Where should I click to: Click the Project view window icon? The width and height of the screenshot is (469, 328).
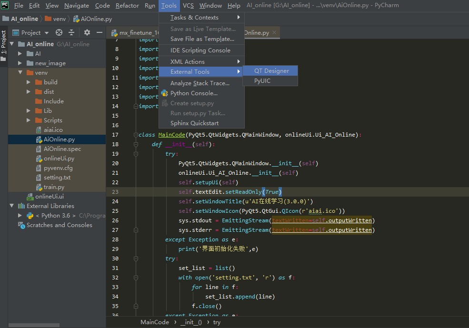pos(16,32)
